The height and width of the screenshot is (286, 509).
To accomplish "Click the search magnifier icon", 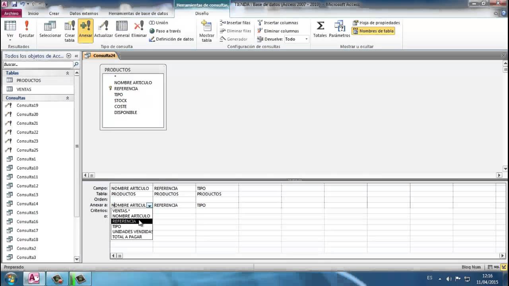I will [x=76, y=64].
